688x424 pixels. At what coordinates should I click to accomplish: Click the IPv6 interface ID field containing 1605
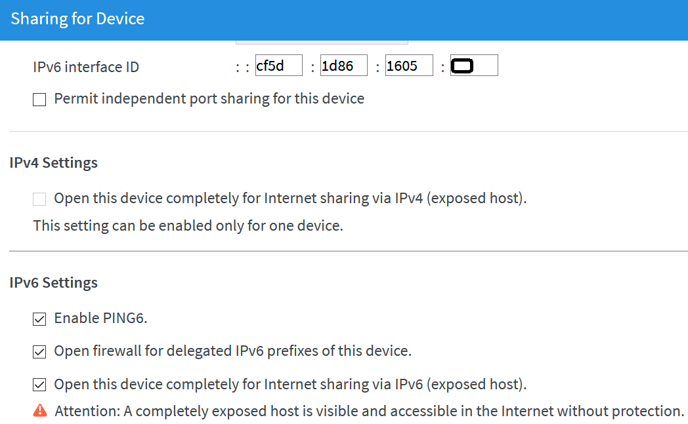[409, 66]
